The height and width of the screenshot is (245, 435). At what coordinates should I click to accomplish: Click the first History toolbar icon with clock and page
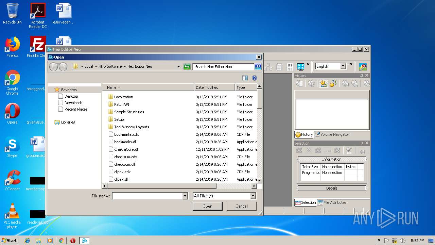299,83
